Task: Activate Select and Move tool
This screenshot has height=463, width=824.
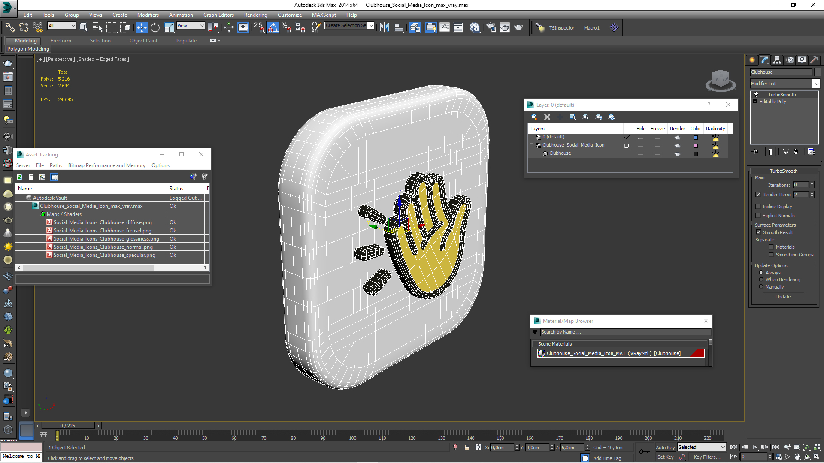Action: [x=141, y=27]
